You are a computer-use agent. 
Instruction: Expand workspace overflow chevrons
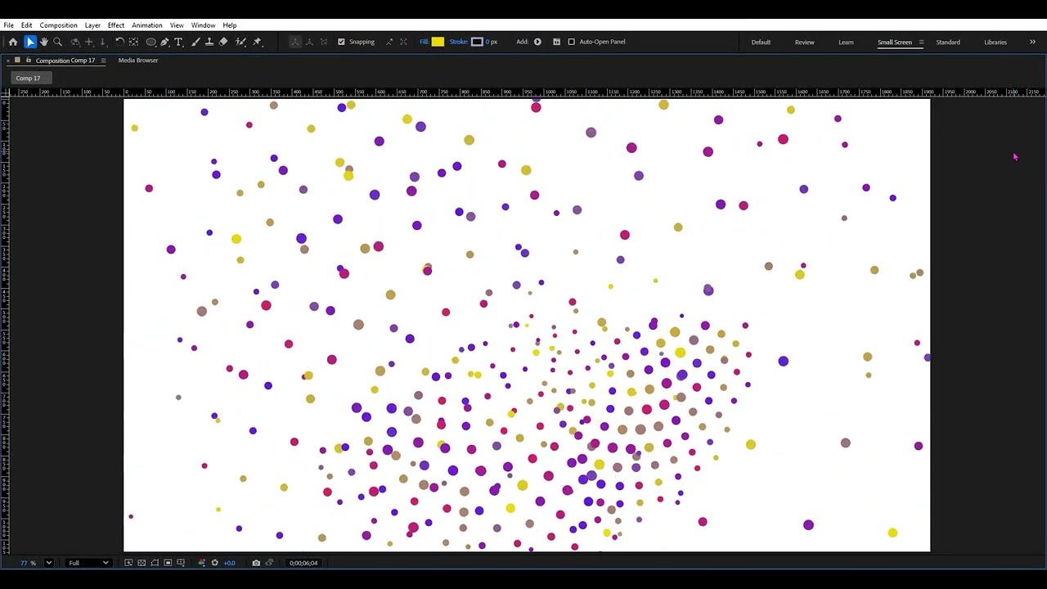(1032, 43)
